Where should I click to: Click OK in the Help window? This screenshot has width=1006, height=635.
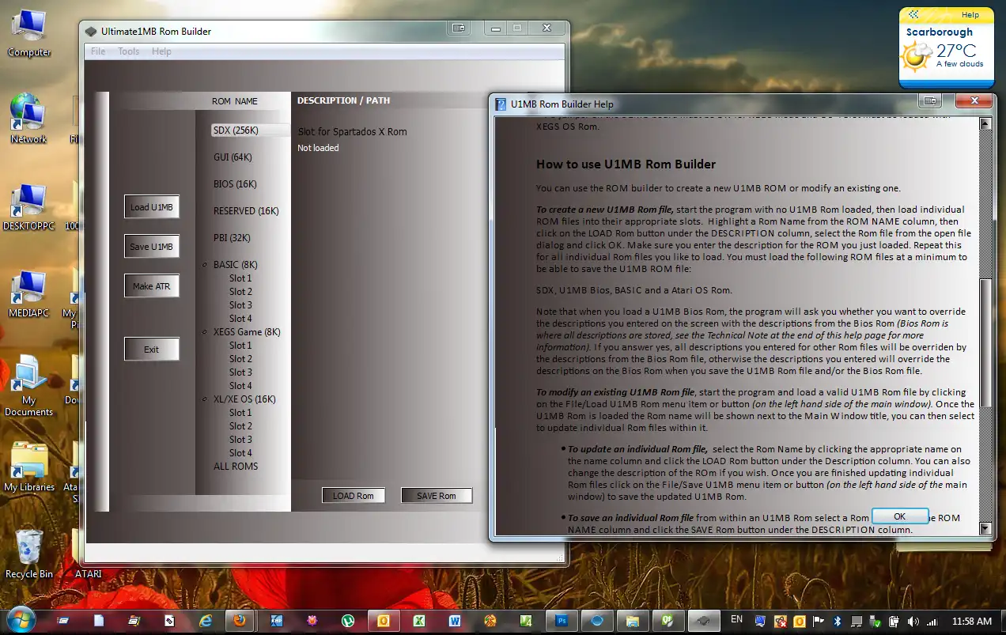click(x=899, y=516)
